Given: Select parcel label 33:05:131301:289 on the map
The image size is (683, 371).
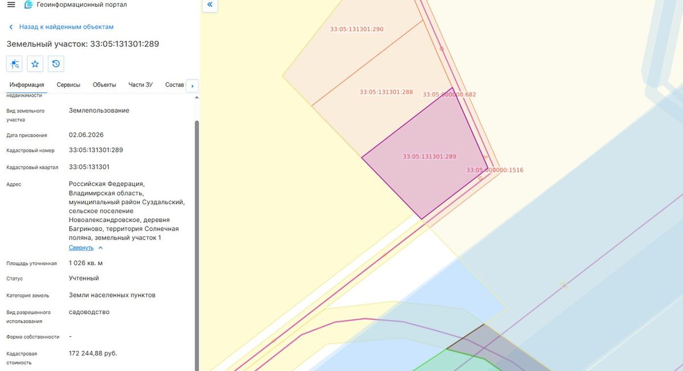Looking at the screenshot, I should pos(430,156).
